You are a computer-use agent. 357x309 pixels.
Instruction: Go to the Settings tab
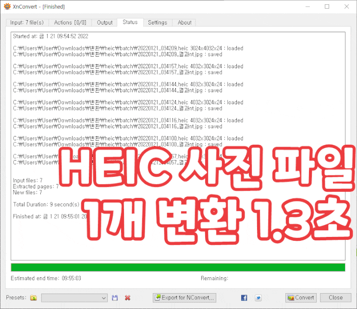[x=158, y=23]
